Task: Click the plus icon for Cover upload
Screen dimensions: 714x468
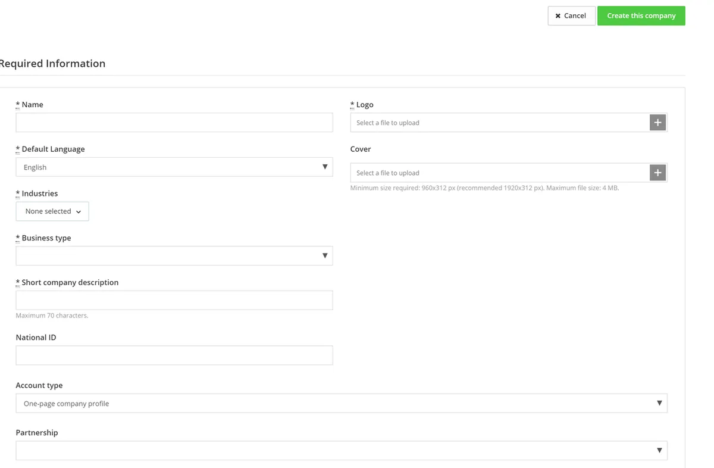Action: point(657,173)
